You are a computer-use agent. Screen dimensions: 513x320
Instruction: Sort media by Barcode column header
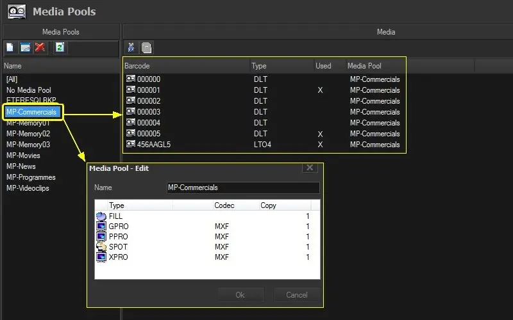(186, 66)
